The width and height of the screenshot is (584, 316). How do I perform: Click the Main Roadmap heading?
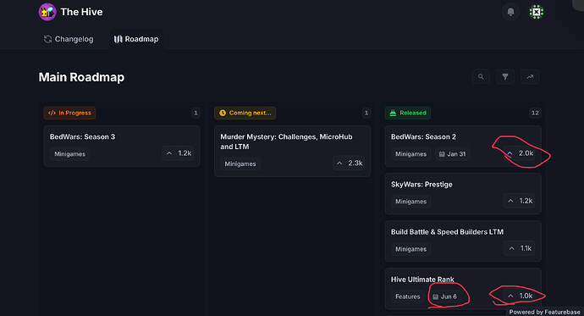pyautogui.click(x=81, y=77)
